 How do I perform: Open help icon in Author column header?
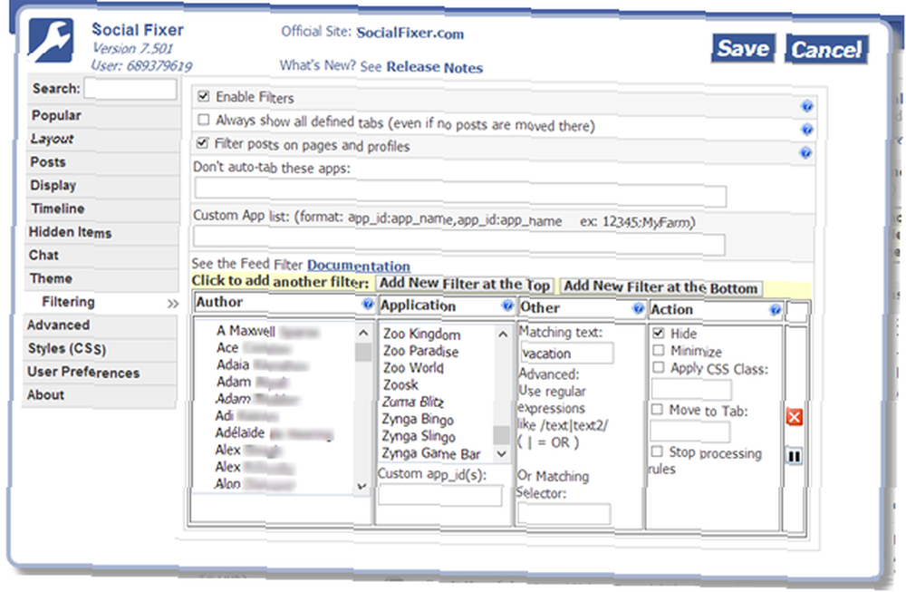[368, 304]
